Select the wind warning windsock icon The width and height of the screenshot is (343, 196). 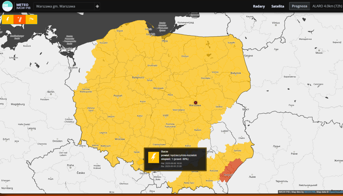pos(31,19)
